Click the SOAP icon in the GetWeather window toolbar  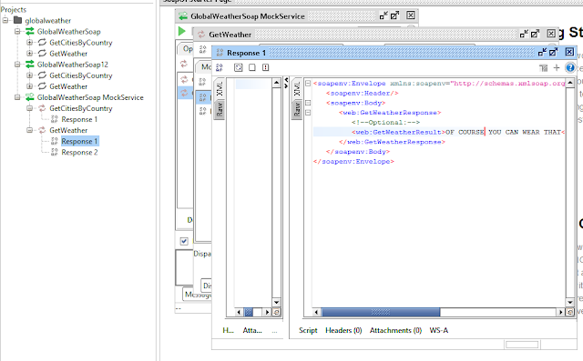pyautogui.click(x=202, y=49)
